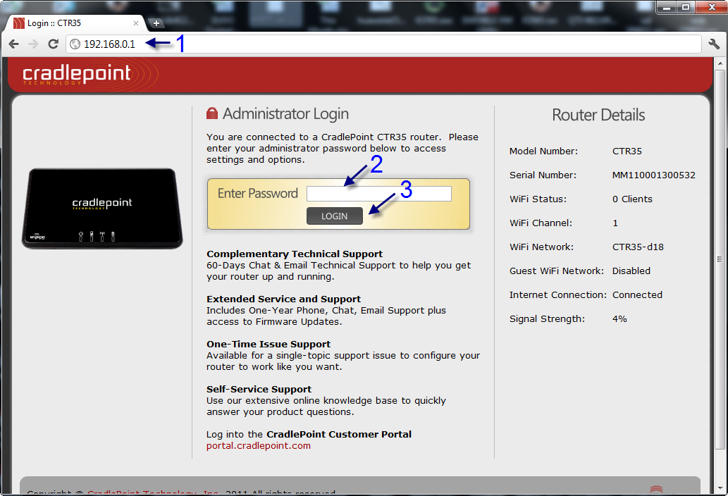Minimize the browser window
The height and width of the screenshot is (496, 728).
pyautogui.click(x=667, y=8)
